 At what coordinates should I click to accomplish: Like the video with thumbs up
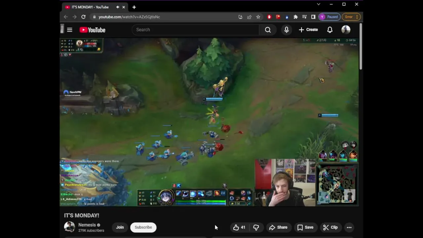239,227
